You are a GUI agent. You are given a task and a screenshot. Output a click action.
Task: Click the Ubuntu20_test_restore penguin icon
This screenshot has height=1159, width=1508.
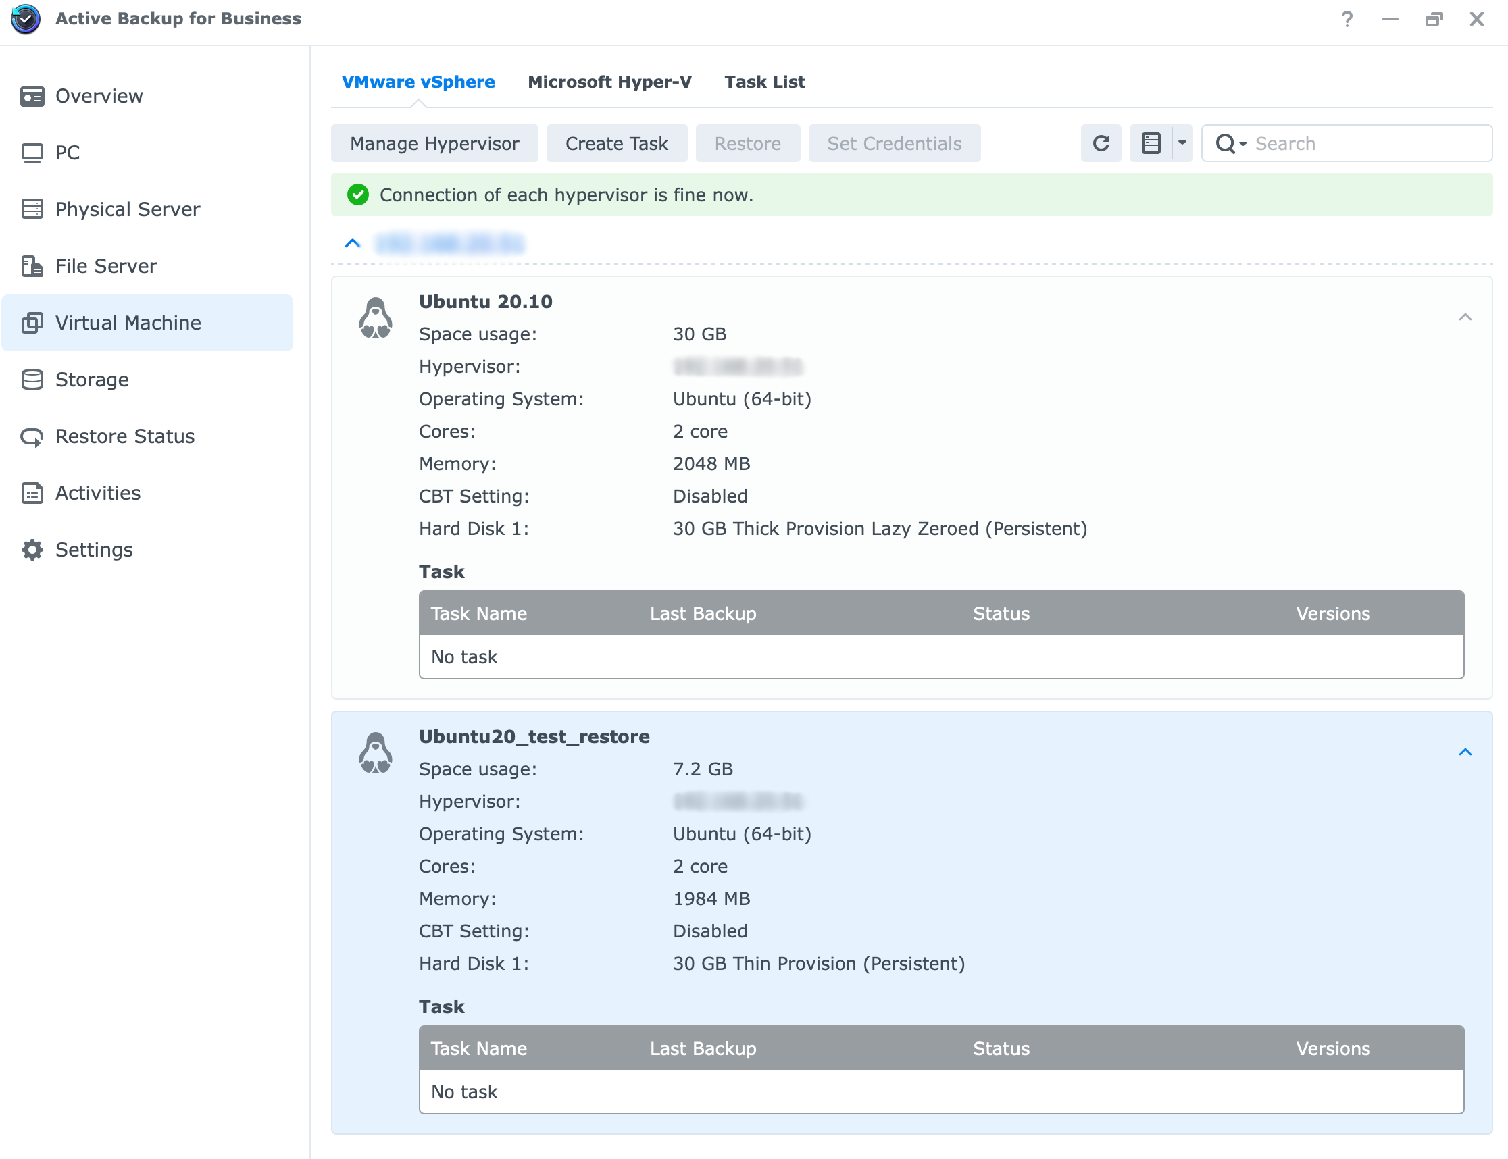pos(376,752)
